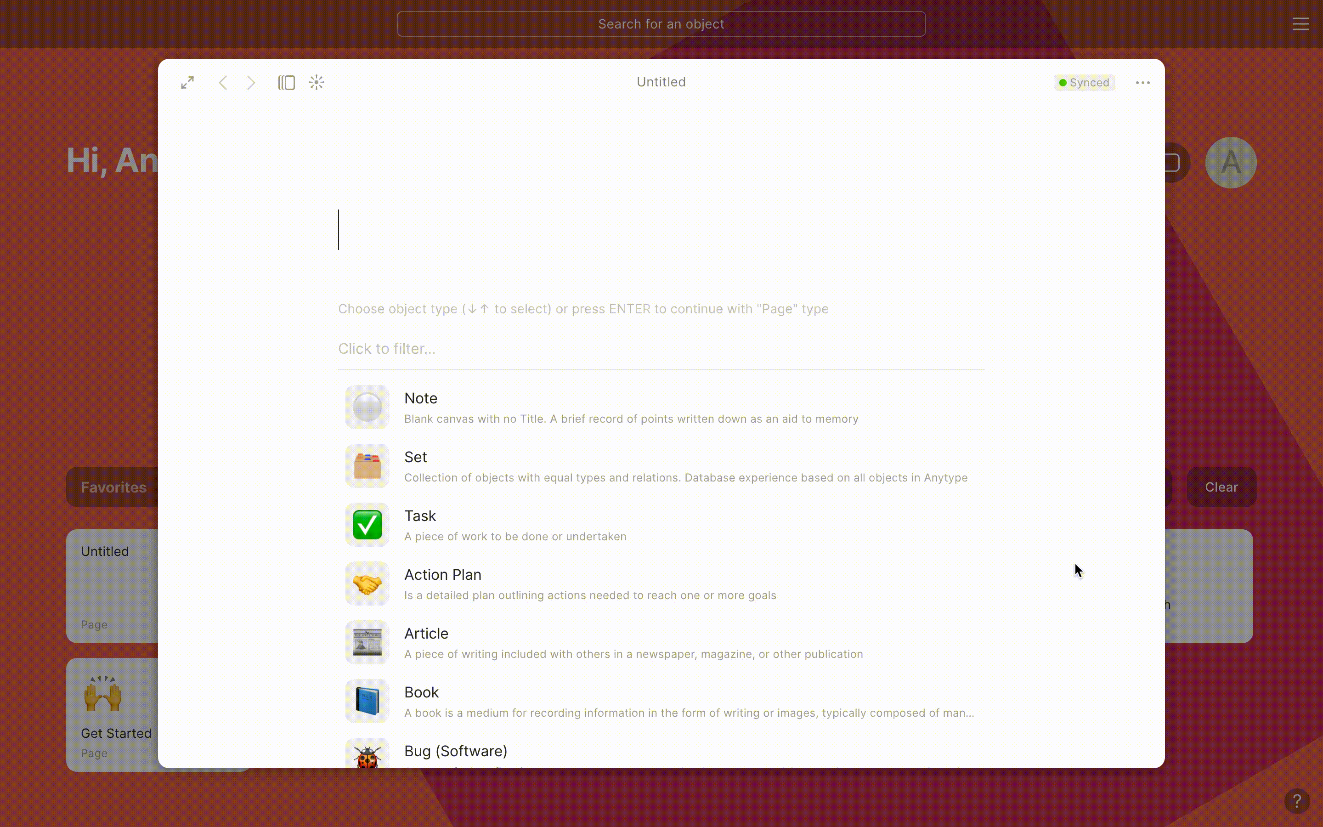
Task: Click the Action Plan description text
Action: tap(590, 595)
